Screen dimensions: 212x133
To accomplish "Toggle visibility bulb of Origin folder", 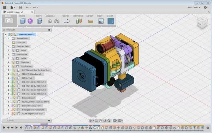I will [13, 51].
